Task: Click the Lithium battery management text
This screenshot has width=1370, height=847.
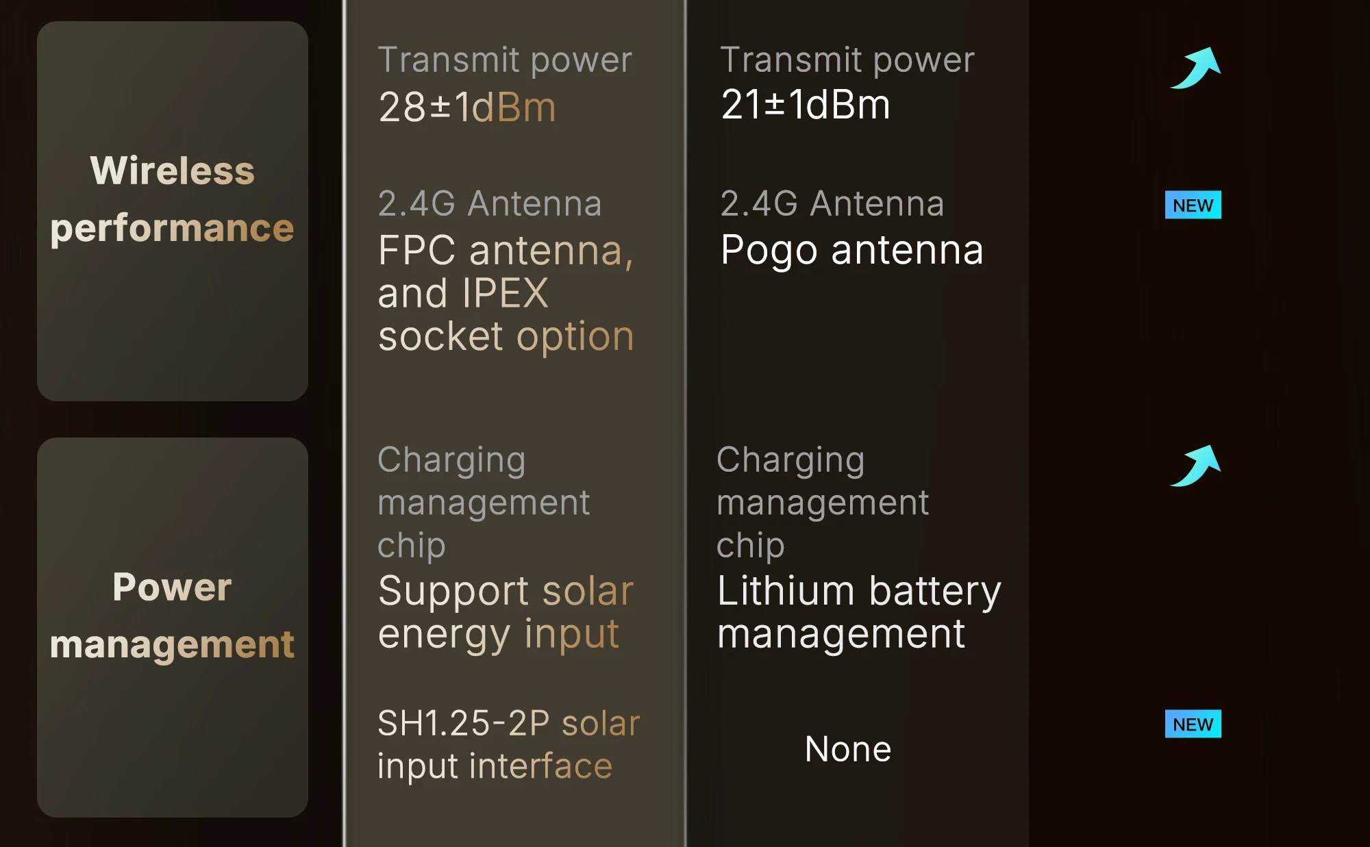Action: click(x=858, y=612)
